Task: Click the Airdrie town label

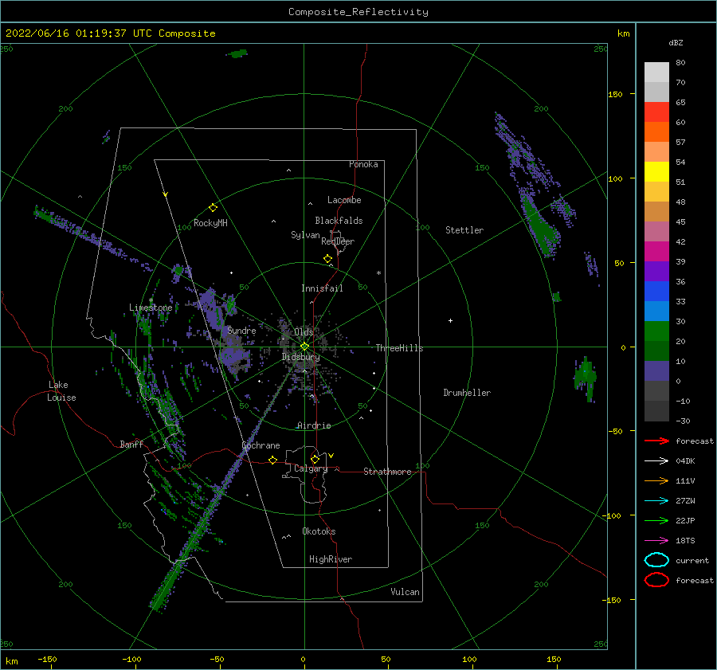Action: click(x=314, y=425)
